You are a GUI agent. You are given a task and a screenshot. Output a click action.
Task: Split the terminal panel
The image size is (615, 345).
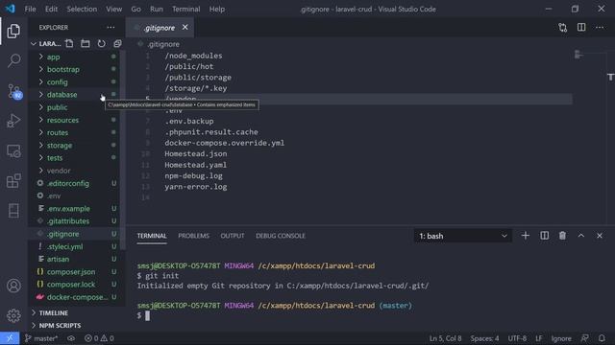(x=545, y=236)
